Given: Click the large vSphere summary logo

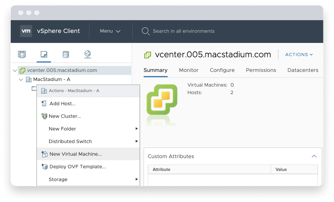Looking at the screenshot, I should [162, 100].
